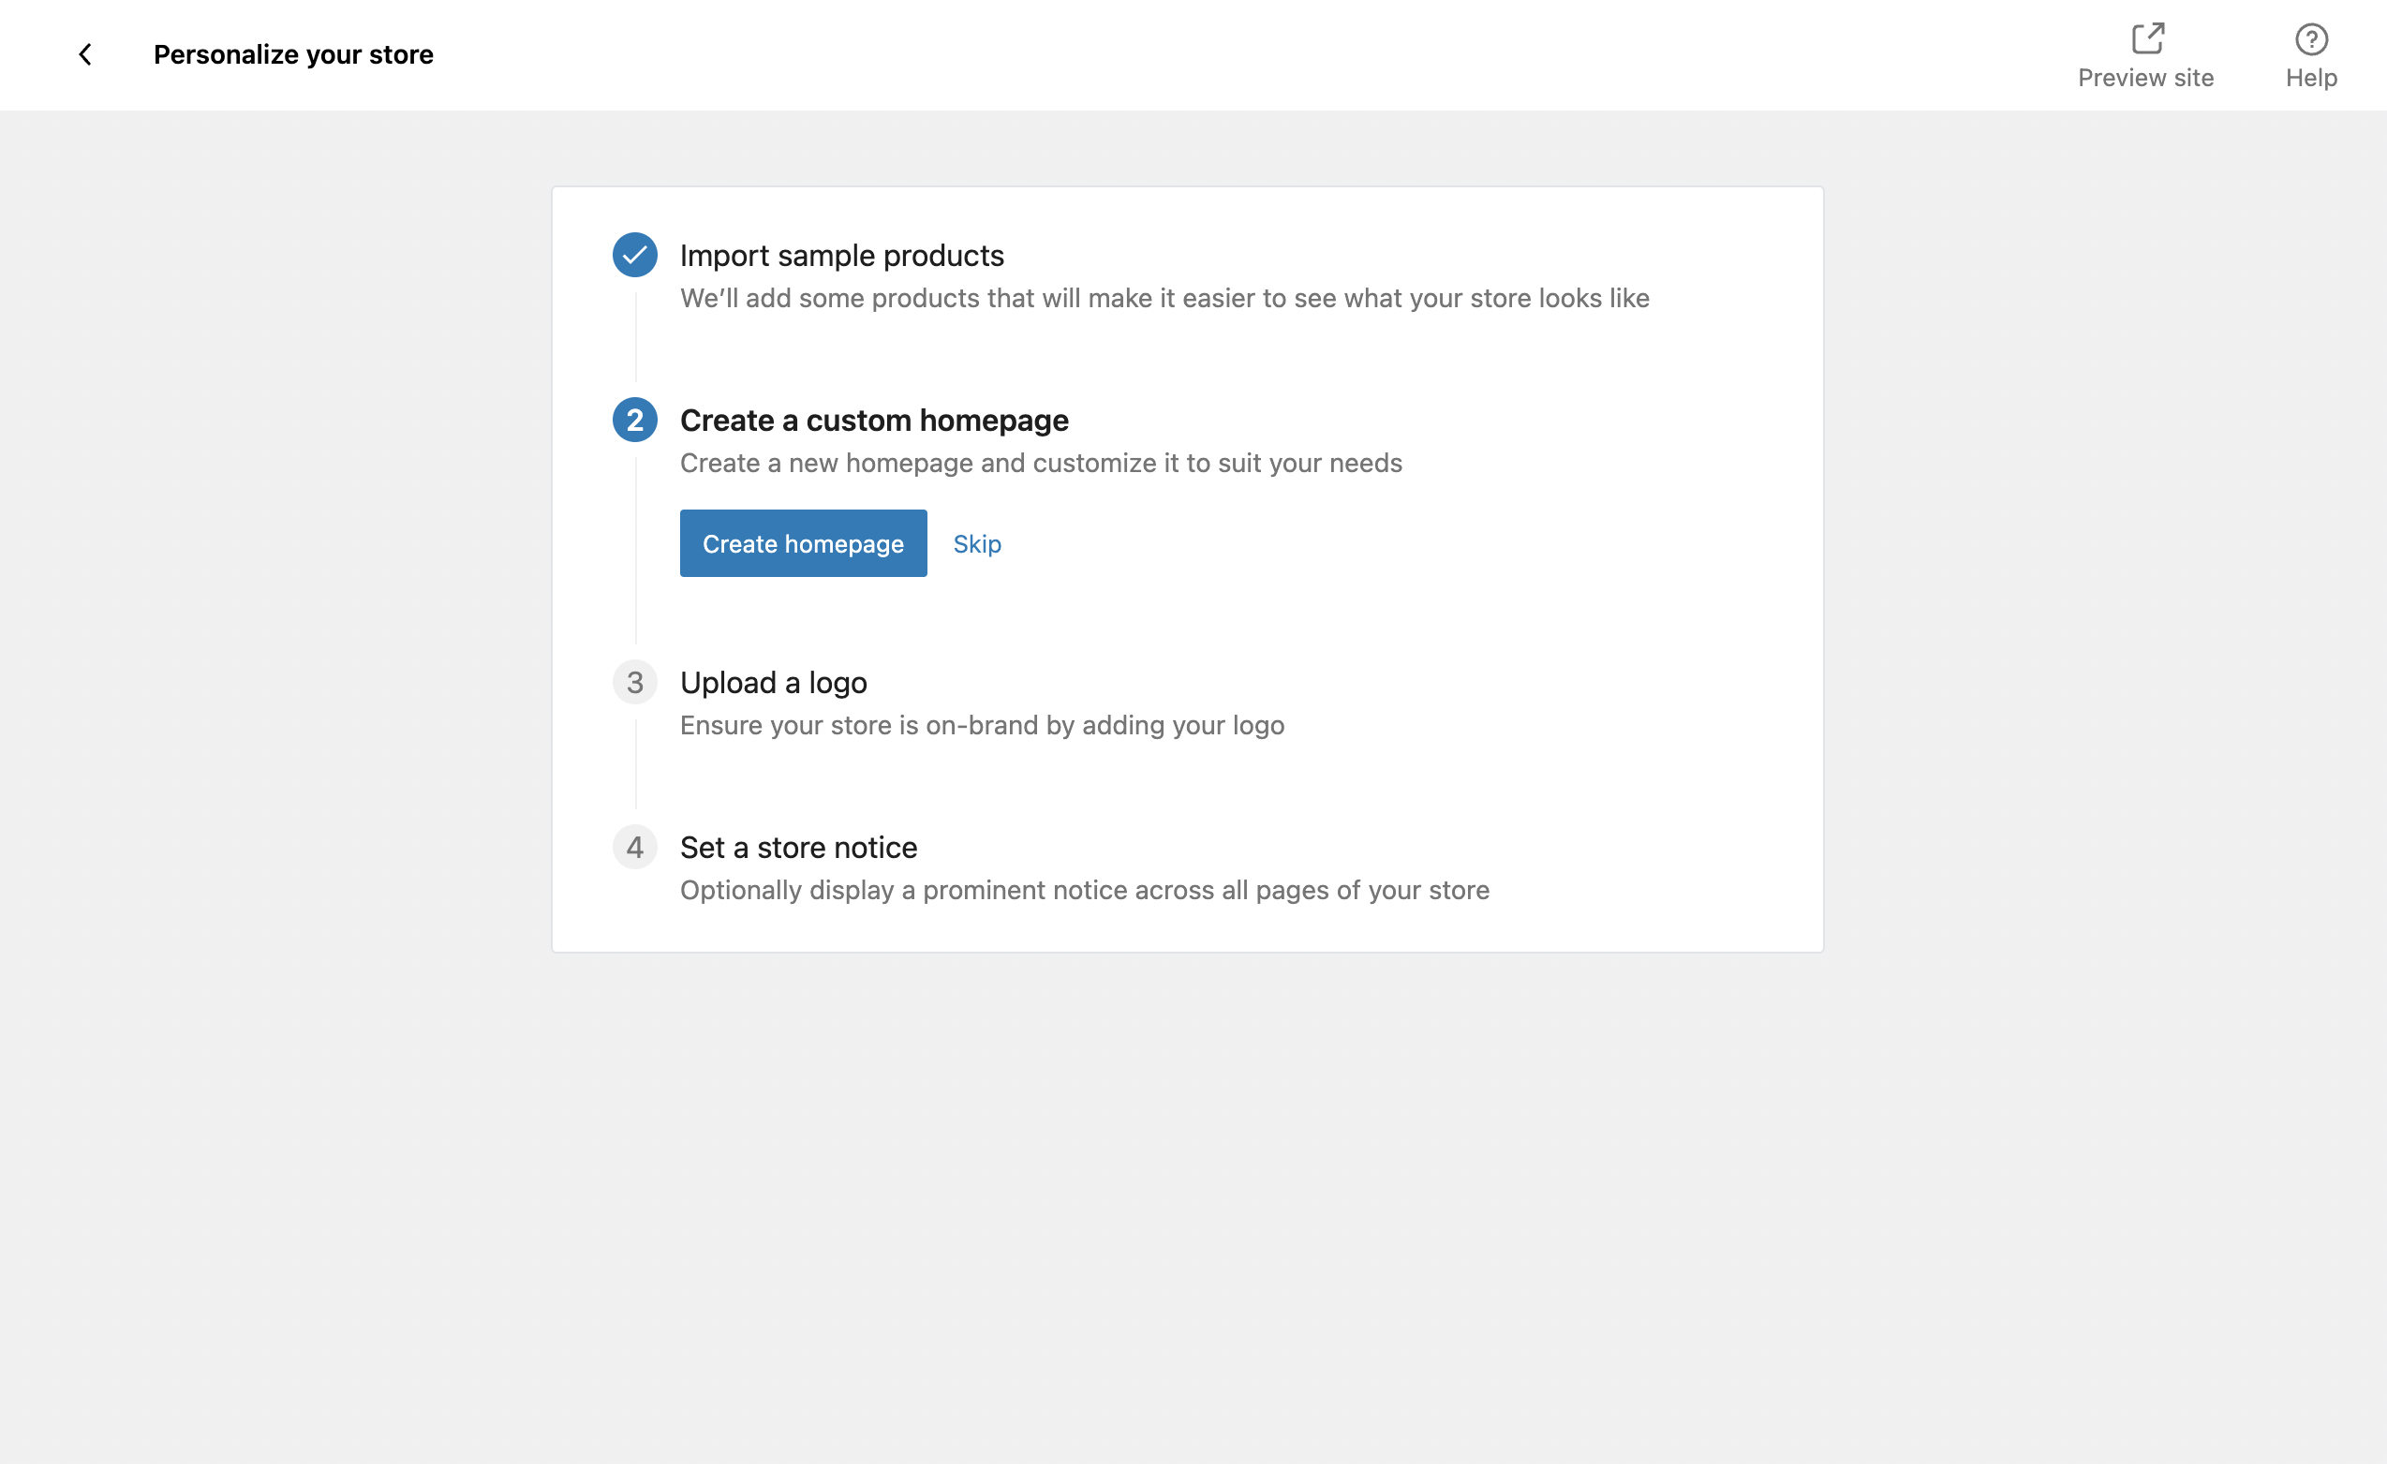This screenshot has height=1464, width=2387.
Task: Click the Help label text
Action: click(2310, 78)
